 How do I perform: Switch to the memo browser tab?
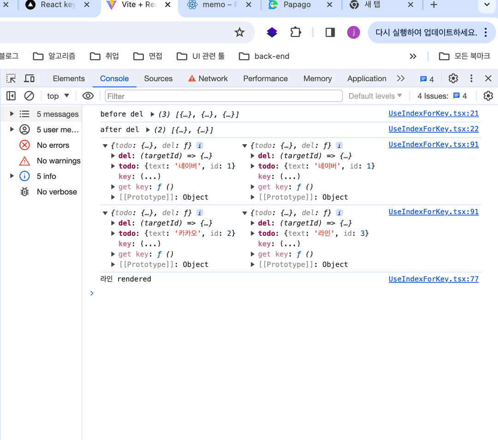click(x=219, y=5)
